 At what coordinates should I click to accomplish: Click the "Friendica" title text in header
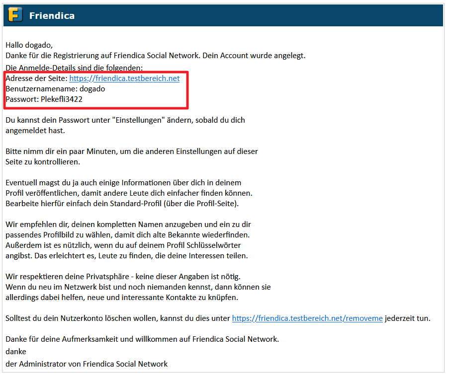[52, 16]
